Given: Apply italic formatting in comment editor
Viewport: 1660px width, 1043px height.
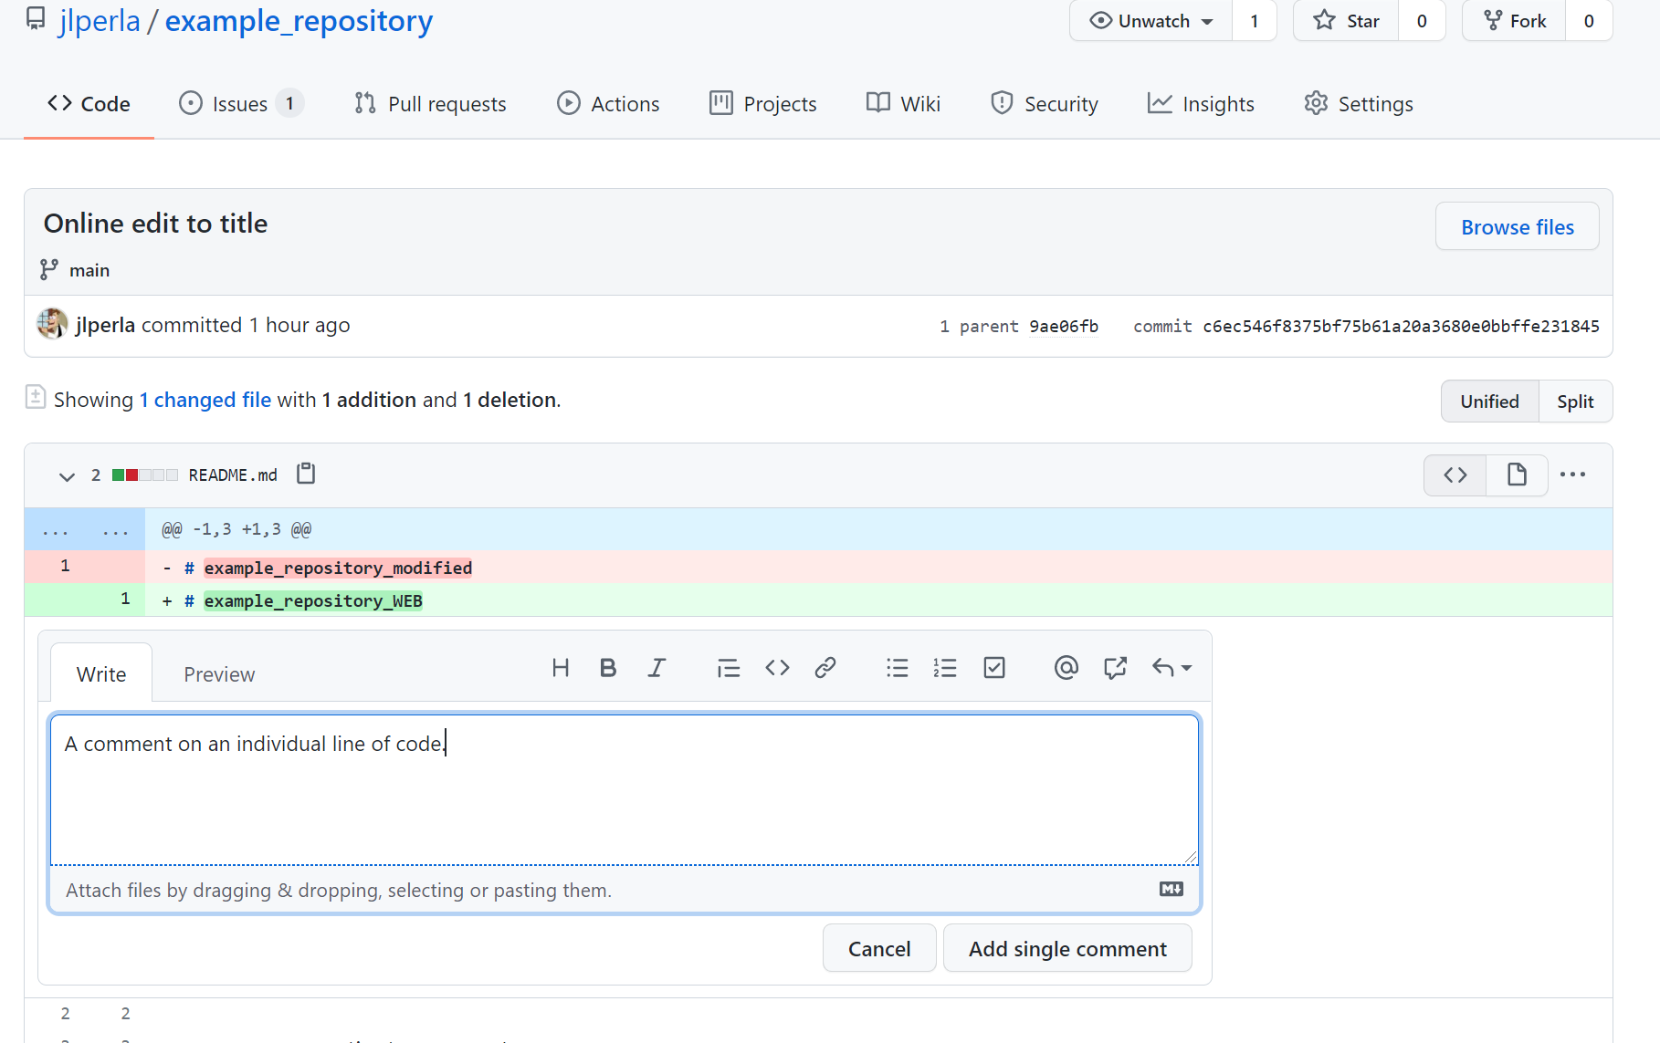Looking at the screenshot, I should pyautogui.click(x=657, y=668).
